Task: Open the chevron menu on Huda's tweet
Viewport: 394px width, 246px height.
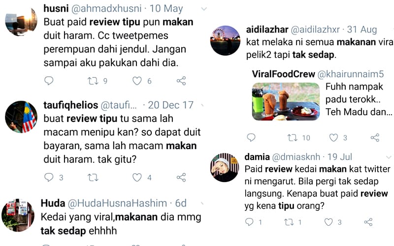Action: [x=202, y=203]
